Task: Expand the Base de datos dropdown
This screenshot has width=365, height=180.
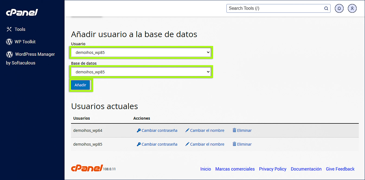Action: pyautogui.click(x=141, y=72)
